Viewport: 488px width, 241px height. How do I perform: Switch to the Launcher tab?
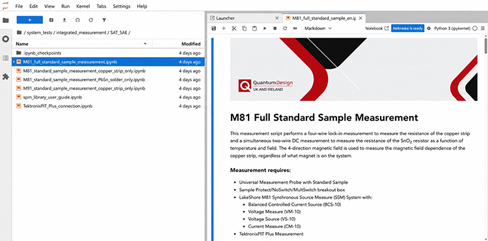[245, 18]
